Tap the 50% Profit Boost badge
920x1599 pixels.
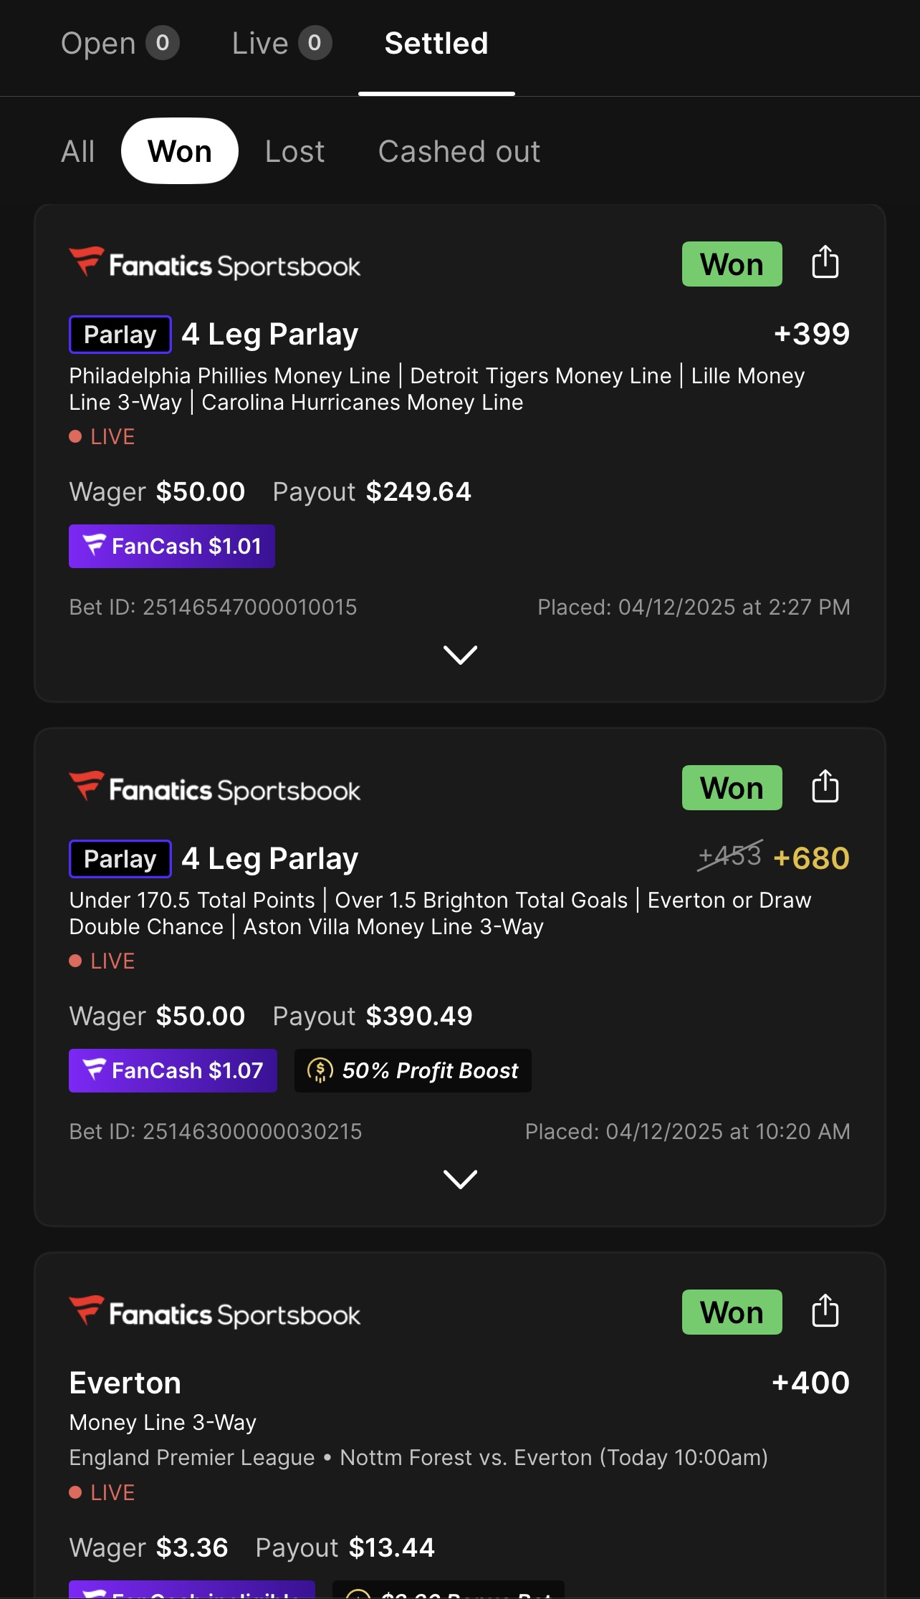pos(413,1070)
